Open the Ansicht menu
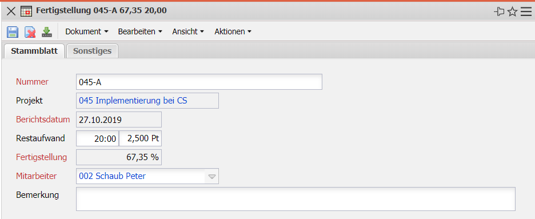This screenshot has height=219, width=535. click(188, 31)
